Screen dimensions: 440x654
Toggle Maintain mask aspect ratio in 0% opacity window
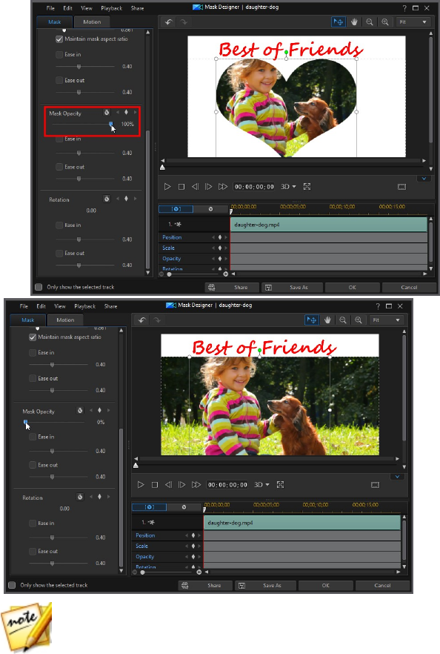[33, 337]
